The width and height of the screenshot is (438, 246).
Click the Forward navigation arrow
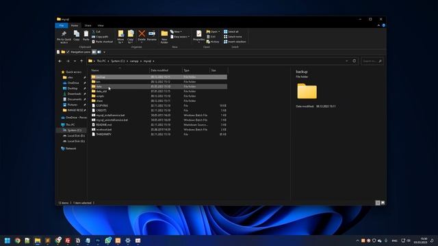(68, 61)
